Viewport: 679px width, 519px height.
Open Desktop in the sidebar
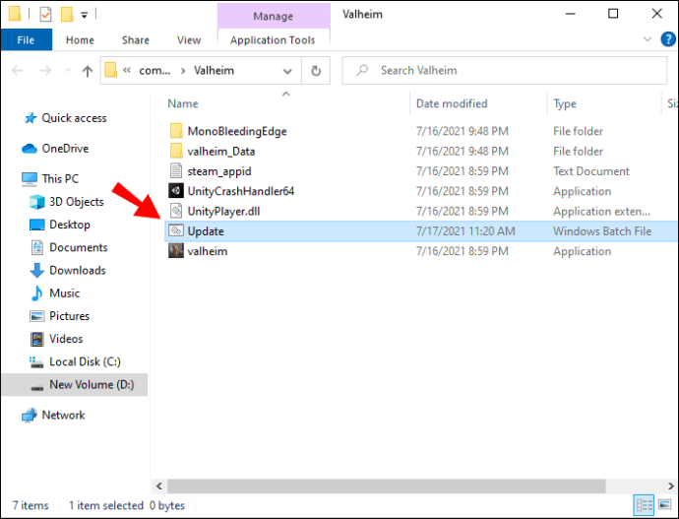[70, 225]
